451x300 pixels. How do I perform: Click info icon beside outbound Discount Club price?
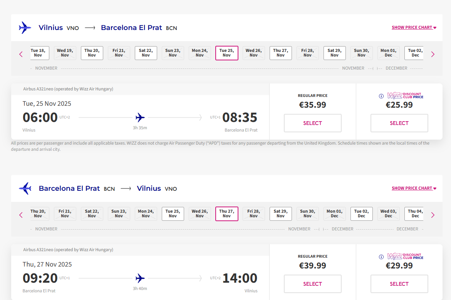click(x=381, y=96)
